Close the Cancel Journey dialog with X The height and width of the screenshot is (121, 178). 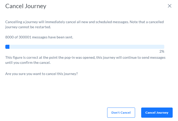coord(170,6)
